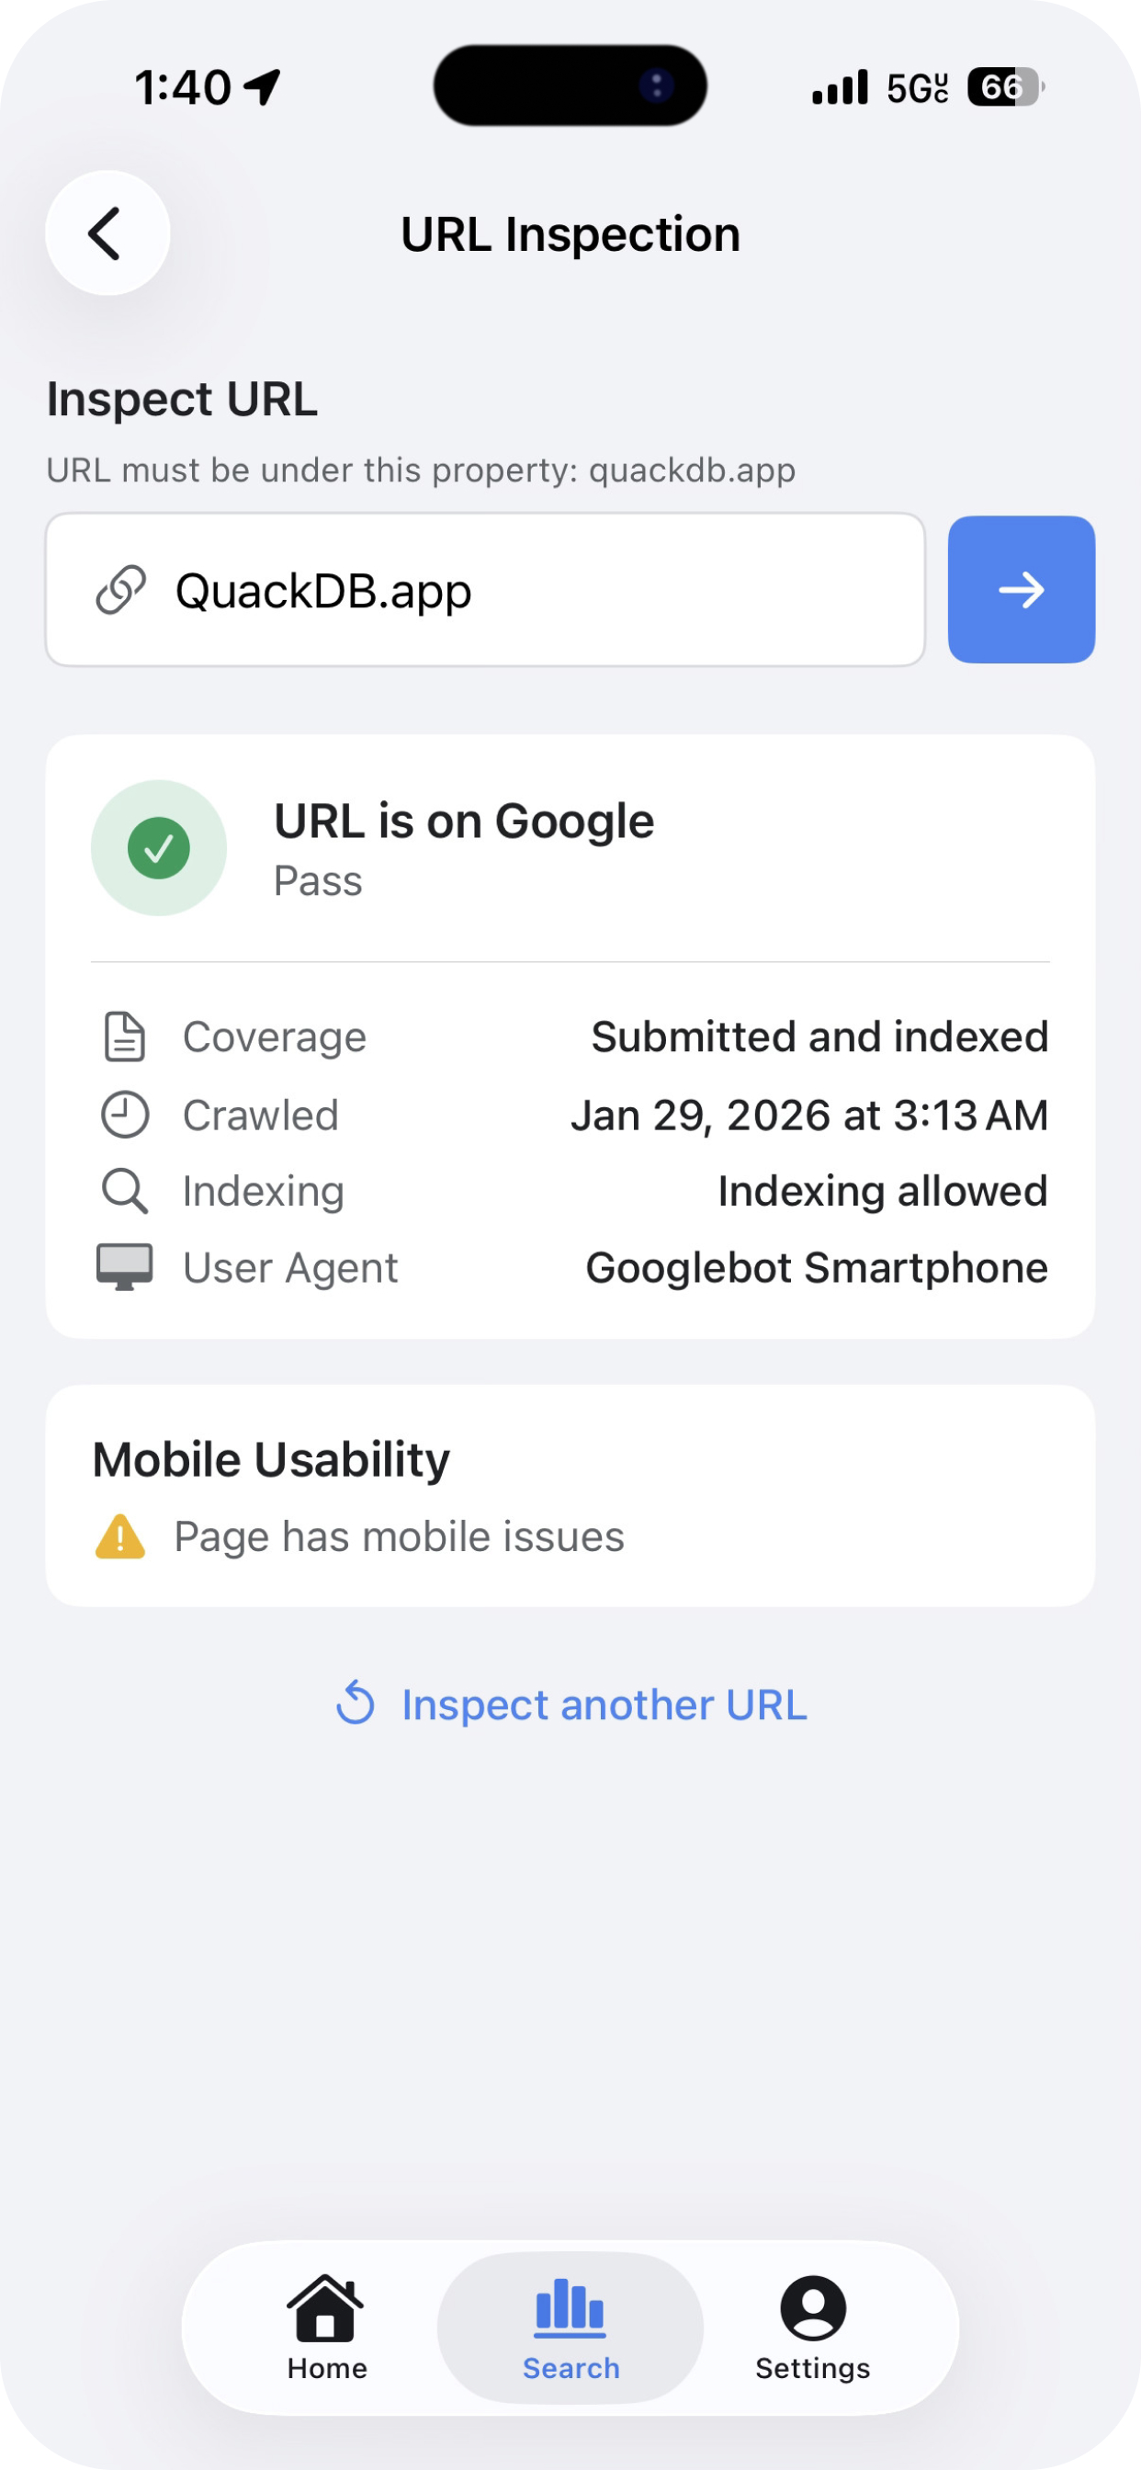Tap the battery indicator in status bar

click(x=1004, y=87)
